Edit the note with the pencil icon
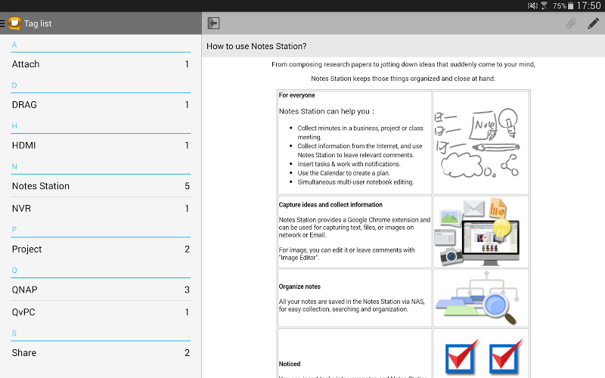This screenshot has width=605, height=378. coord(594,23)
